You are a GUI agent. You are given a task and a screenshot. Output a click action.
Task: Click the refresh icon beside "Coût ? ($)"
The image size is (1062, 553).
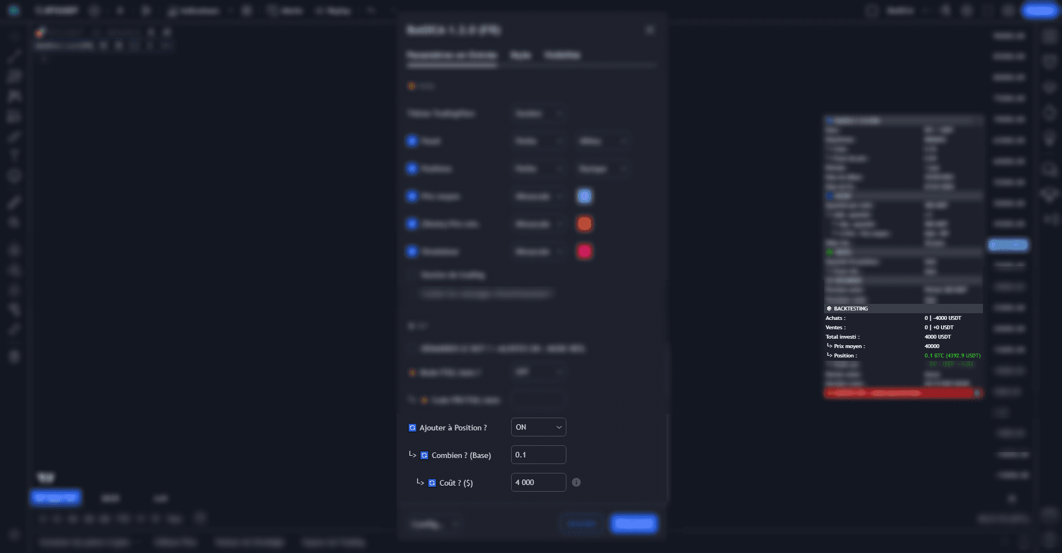(x=432, y=483)
